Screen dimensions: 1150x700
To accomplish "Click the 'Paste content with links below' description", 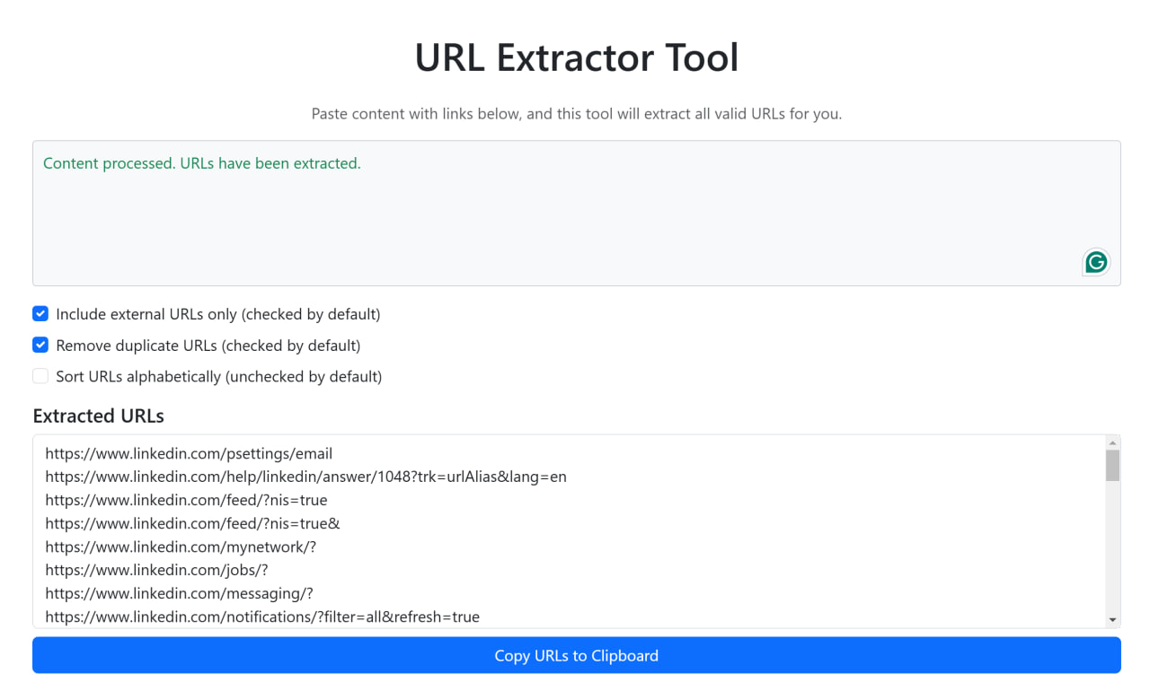I will (577, 114).
